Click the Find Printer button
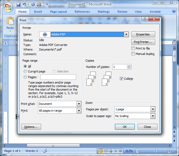The height and width of the screenshot is (156, 179). tap(143, 42)
